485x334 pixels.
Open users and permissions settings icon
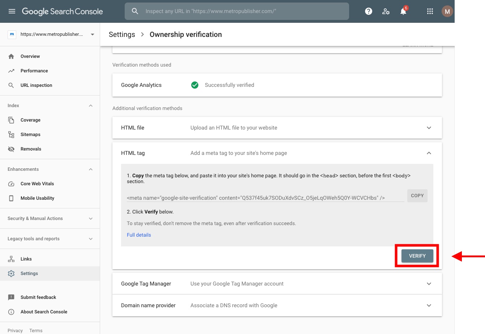386,11
